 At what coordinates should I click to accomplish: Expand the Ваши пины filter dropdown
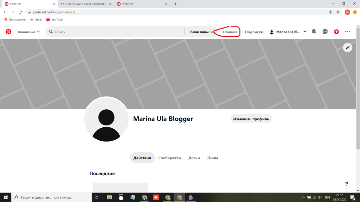pos(201,32)
